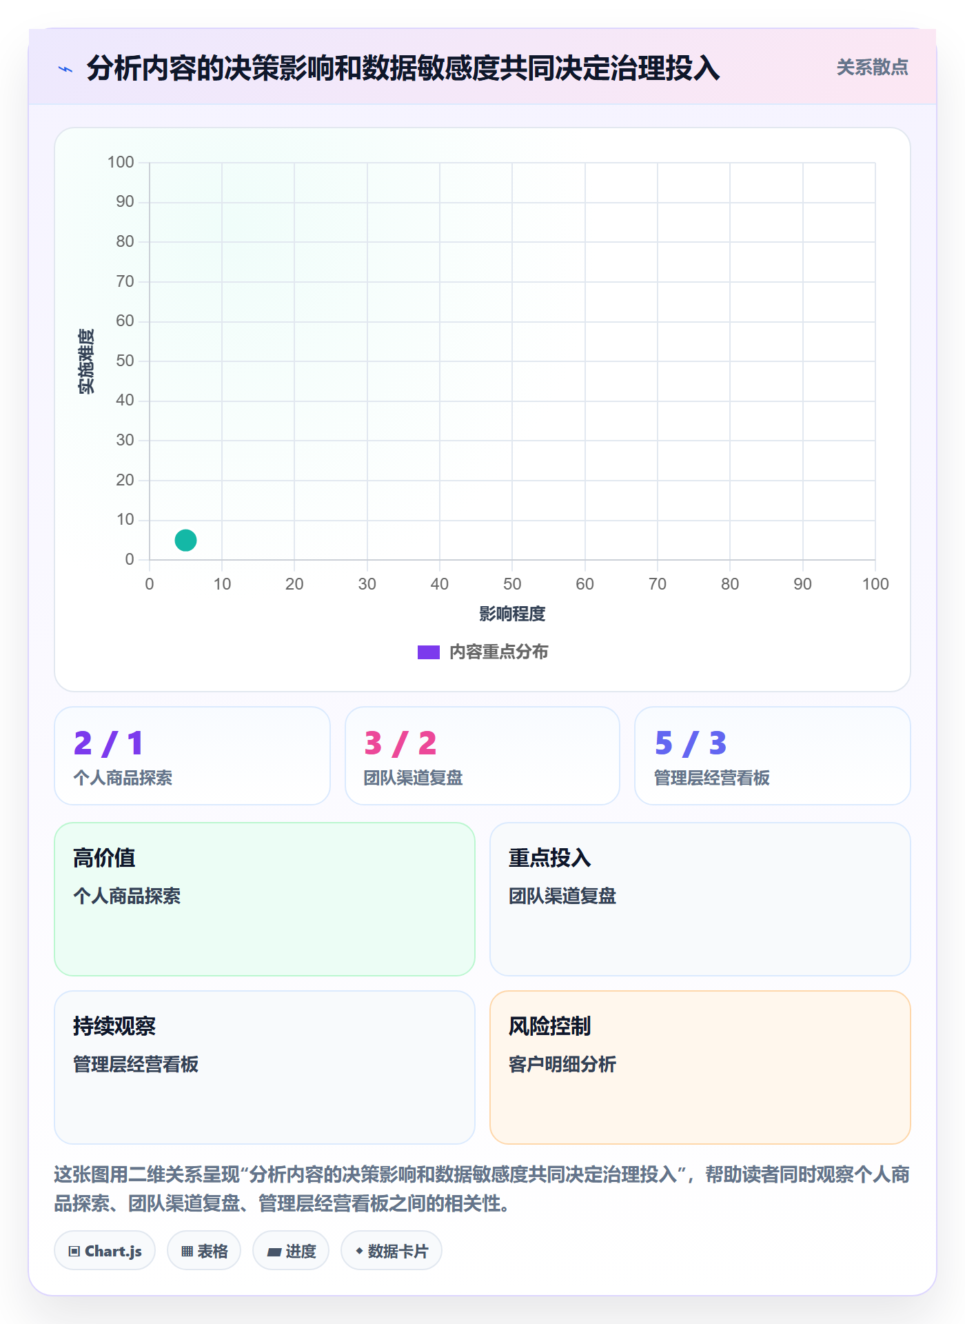Image resolution: width=965 pixels, height=1324 pixels.
Task: Click the 内容重点分布 legend label
Action: (x=498, y=652)
